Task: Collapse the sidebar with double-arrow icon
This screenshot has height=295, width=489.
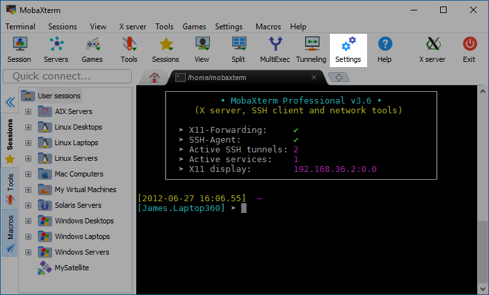Action: [10, 102]
